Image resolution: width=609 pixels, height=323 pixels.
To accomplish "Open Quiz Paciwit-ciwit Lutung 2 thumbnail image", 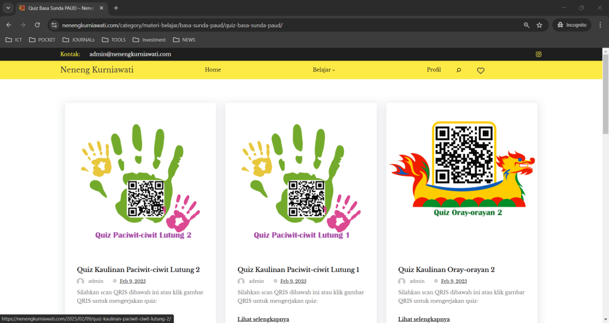I will pos(140,182).
